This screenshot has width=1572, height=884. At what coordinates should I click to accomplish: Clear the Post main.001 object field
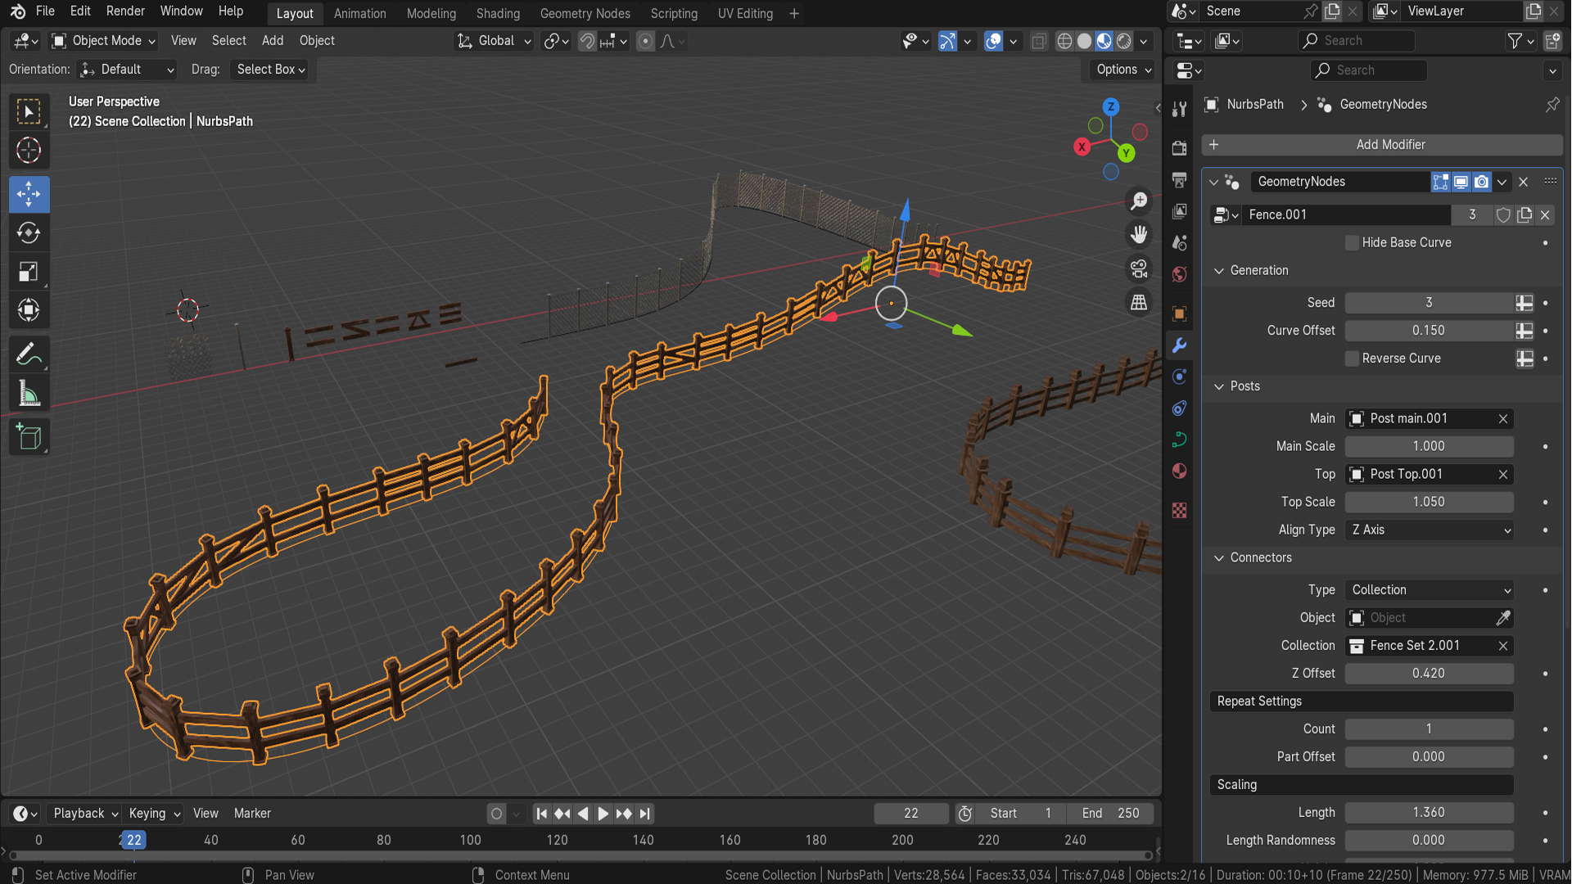[1503, 419]
